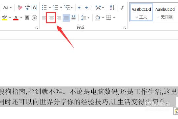Screen dimensions: 178x119
Task: Toggle Character Shading on text
Action: [x=27, y=18]
